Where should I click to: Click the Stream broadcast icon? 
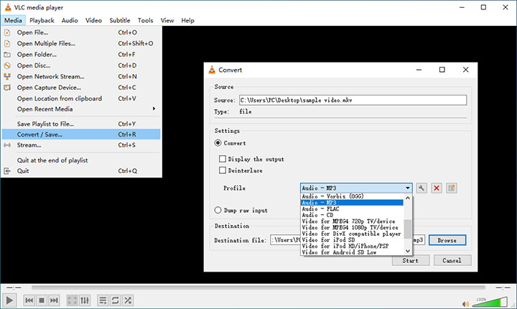click(7, 145)
